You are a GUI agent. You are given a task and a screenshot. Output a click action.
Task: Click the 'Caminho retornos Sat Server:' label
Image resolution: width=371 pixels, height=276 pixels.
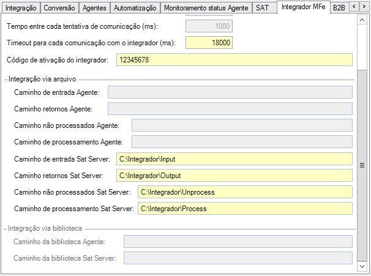point(59,176)
